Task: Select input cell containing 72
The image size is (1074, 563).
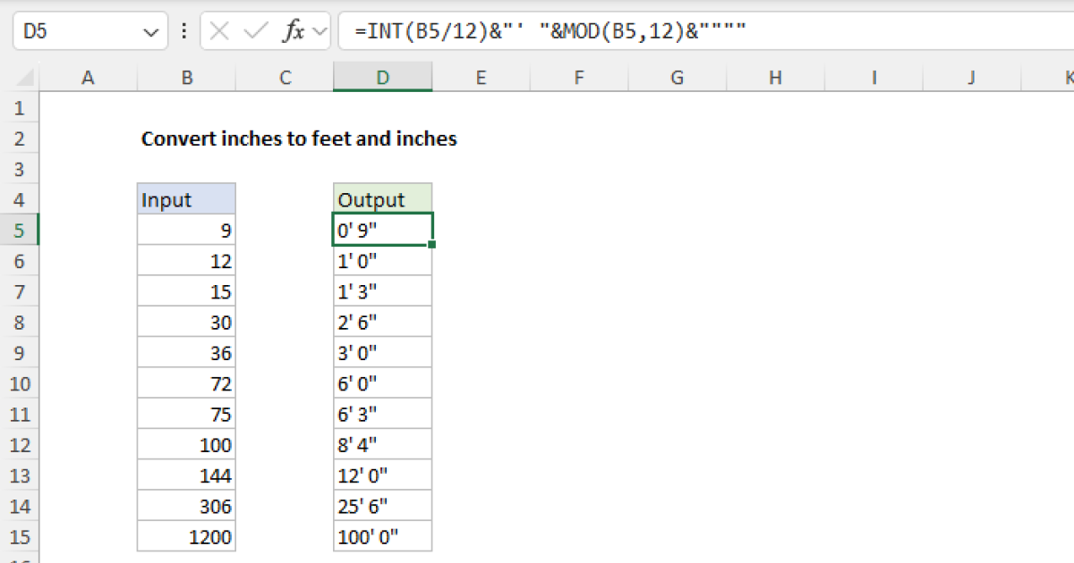Action: (x=186, y=383)
